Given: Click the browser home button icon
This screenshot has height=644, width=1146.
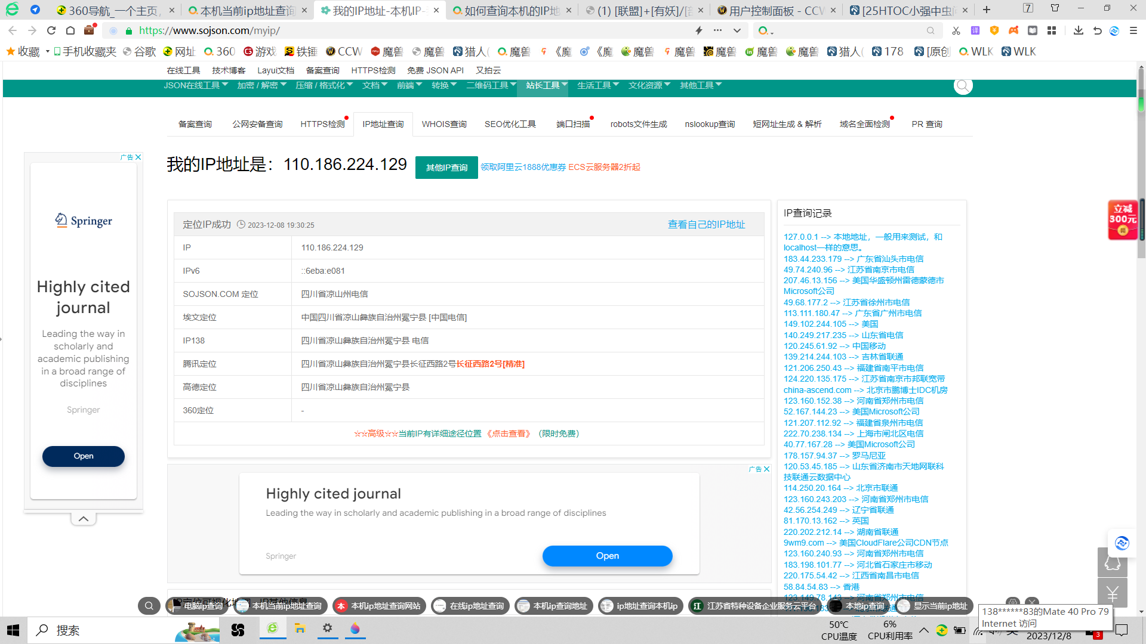Looking at the screenshot, I should pyautogui.click(x=70, y=30).
